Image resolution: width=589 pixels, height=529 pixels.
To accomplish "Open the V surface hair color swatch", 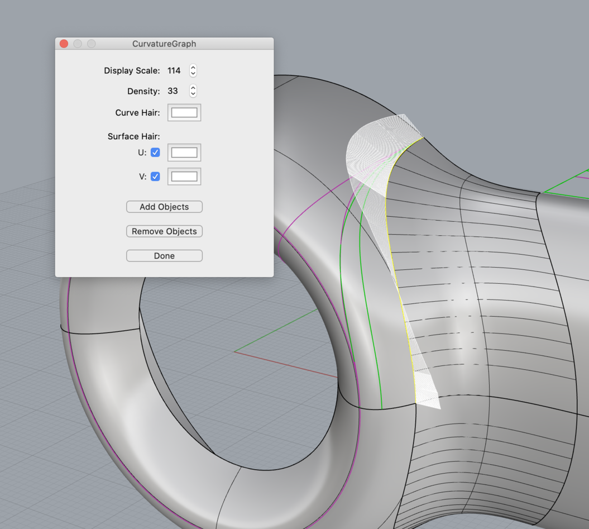I will coord(184,177).
